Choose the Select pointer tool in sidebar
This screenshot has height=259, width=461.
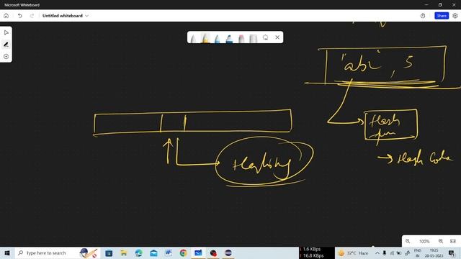coord(6,32)
